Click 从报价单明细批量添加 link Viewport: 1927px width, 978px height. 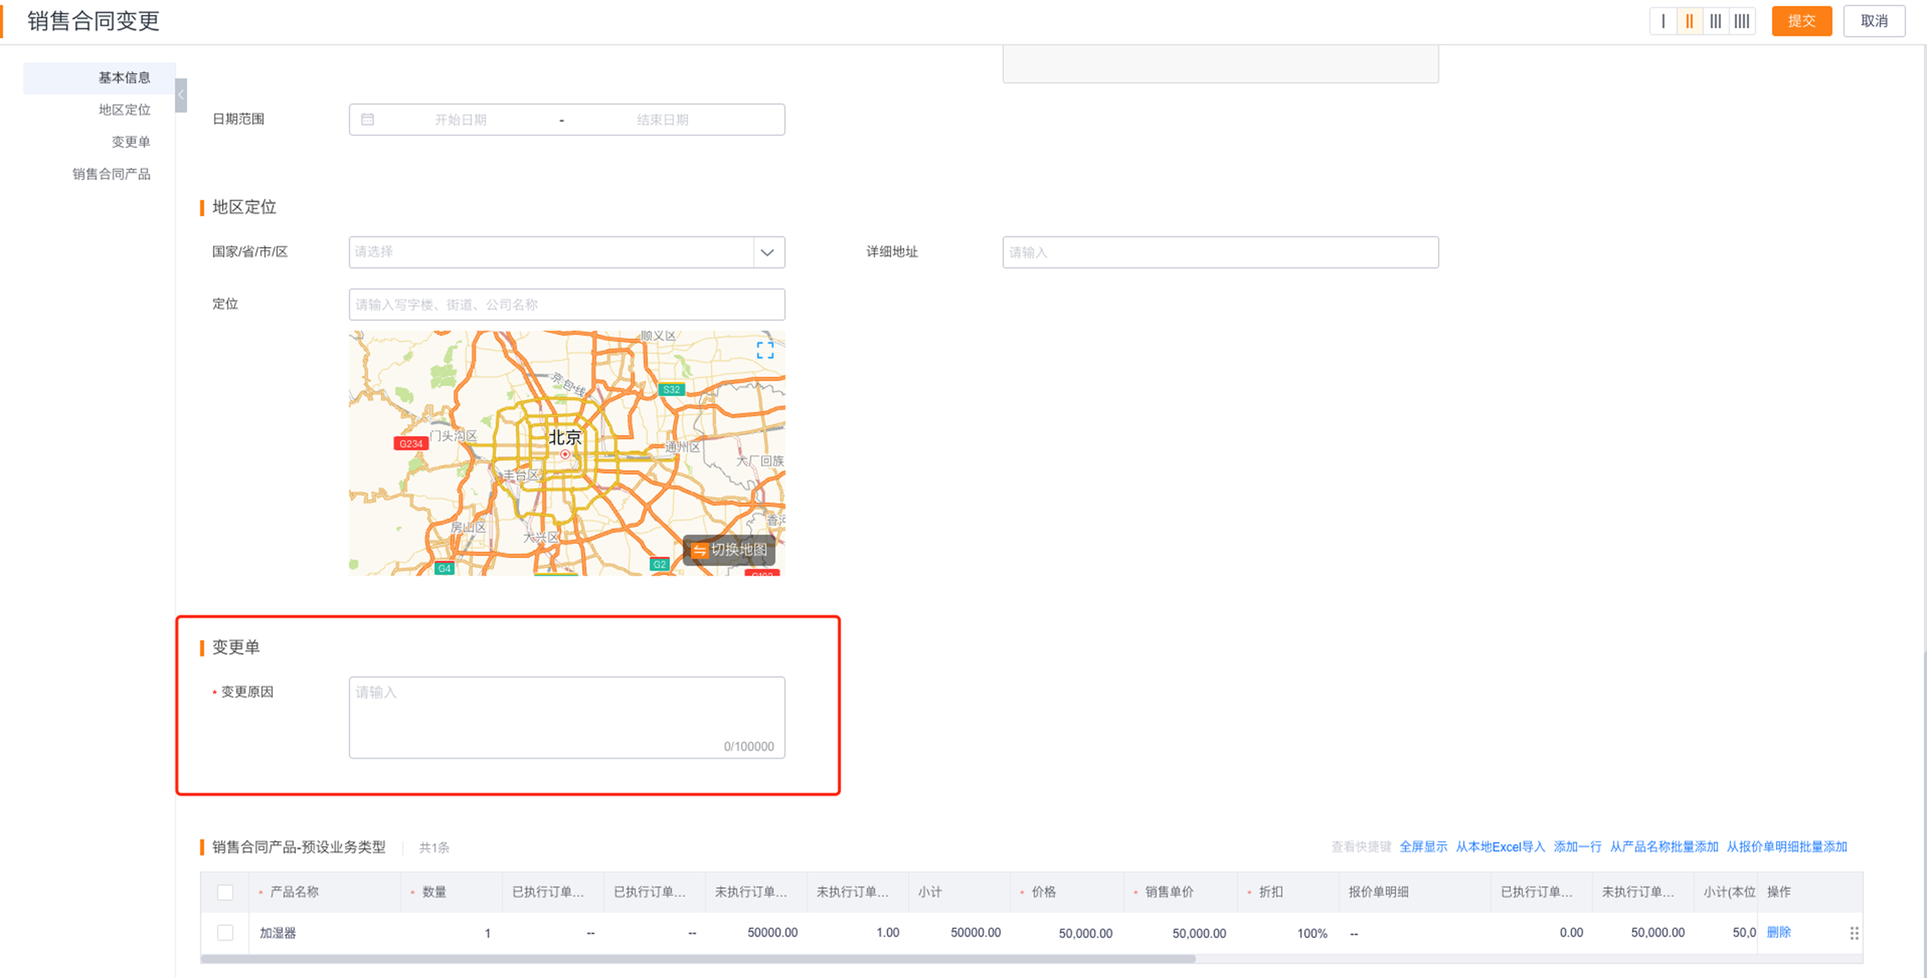coord(1786,846)
